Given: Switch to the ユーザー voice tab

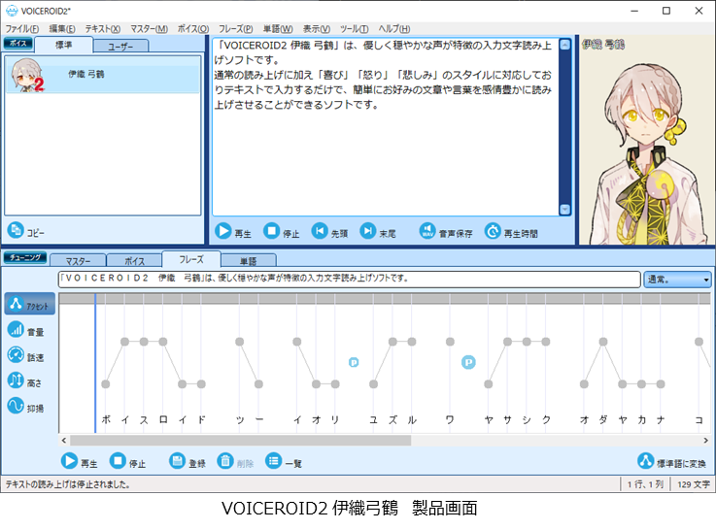Looking at the screenshot, I should [x=121, y=46].
